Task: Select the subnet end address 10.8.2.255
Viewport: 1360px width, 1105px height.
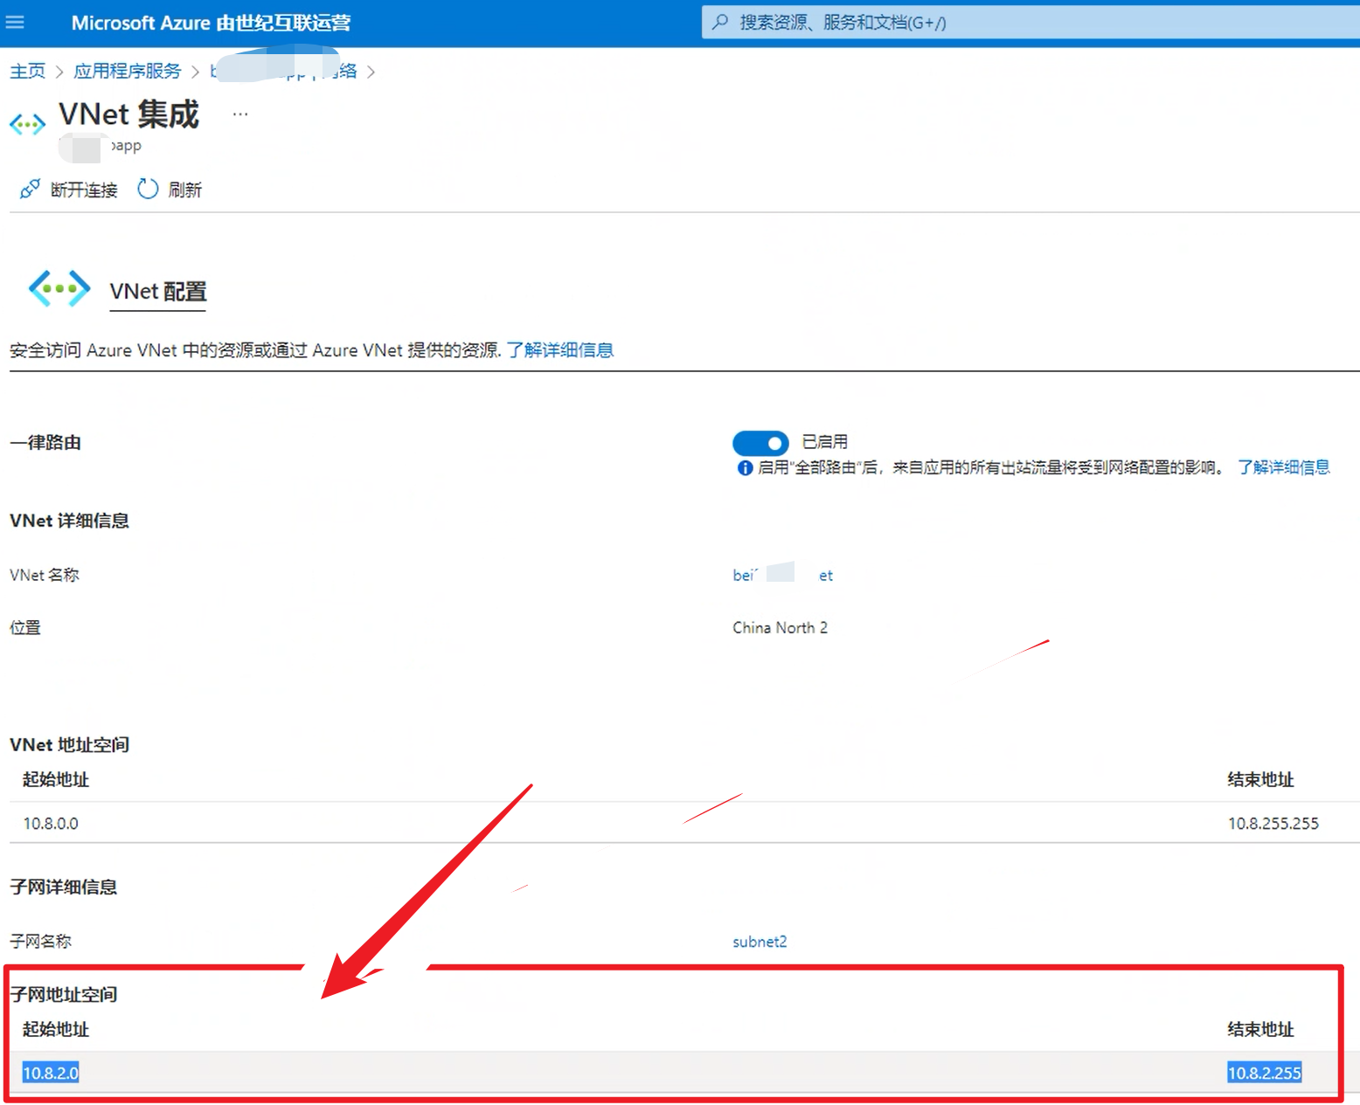Action: [1264, 1073]
